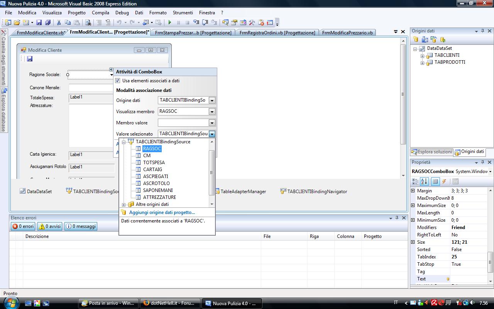Screen dimensions: 494x309
Task: Open the RAGSOCComboBox object selector dropdown
Action: 490,171
